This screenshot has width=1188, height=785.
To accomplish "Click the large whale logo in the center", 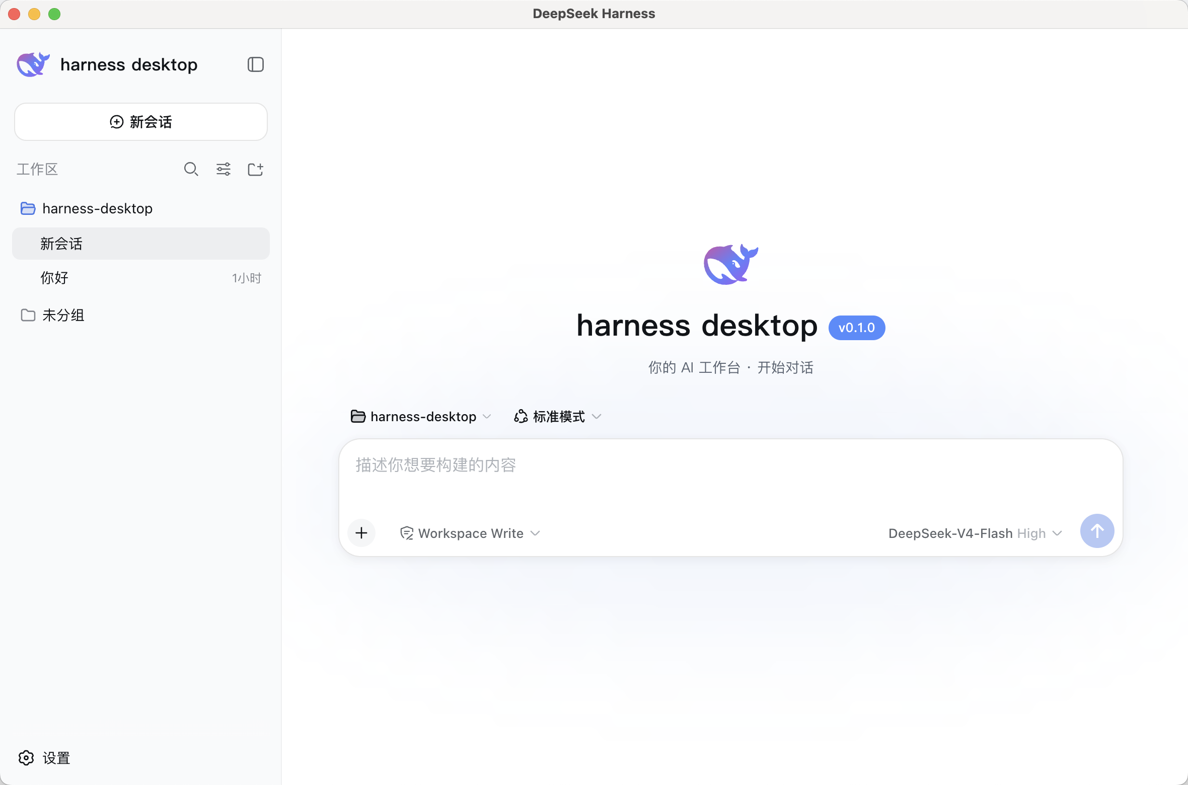I will 731,264.
